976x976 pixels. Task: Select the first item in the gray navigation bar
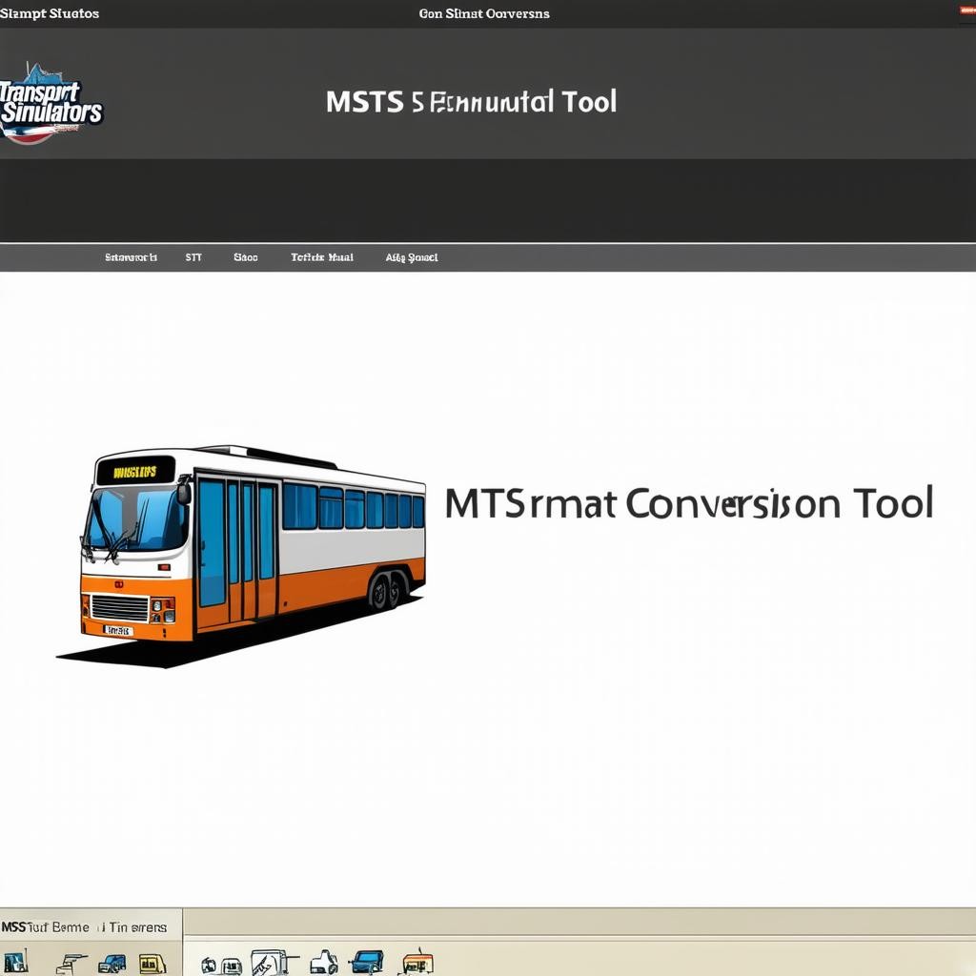[131, 257]
